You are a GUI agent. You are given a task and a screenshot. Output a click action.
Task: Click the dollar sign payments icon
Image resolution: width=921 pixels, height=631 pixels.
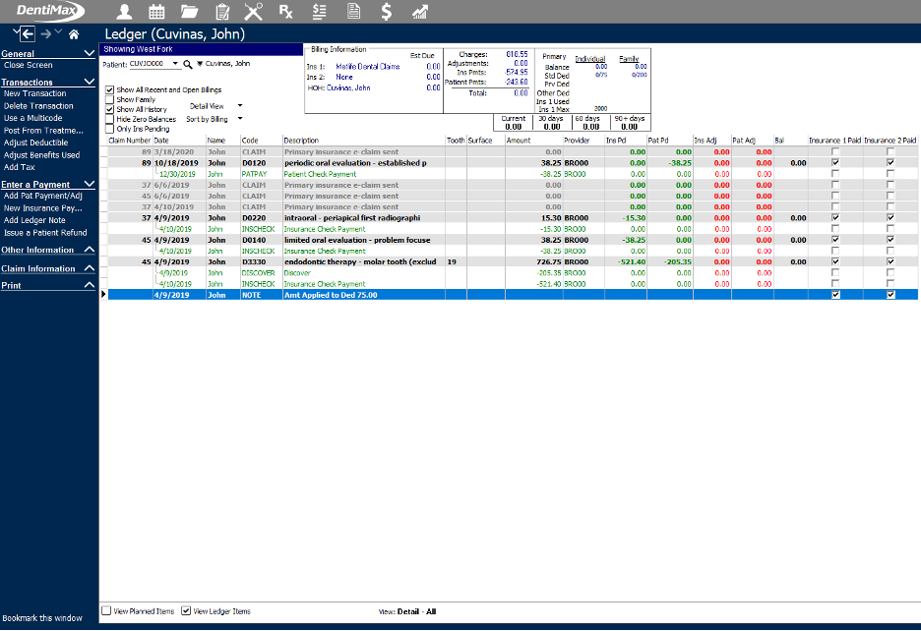[387, 12]
